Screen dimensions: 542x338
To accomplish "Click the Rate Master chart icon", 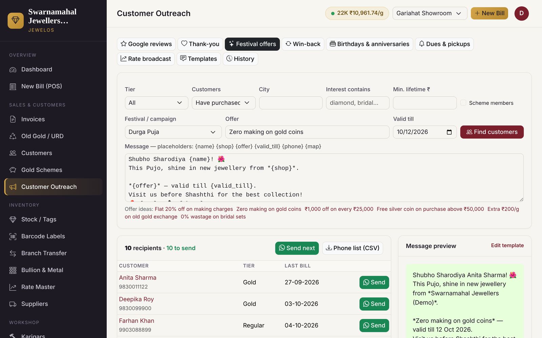I will (13, 287).
